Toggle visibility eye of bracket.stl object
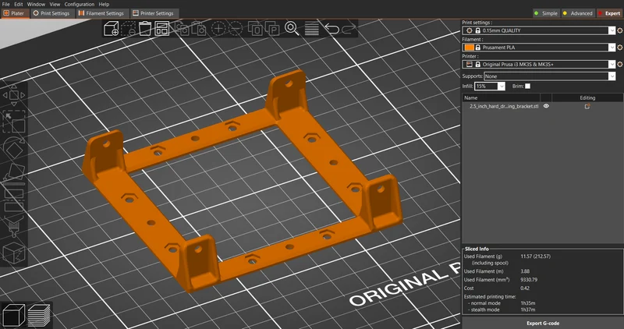 coord(546,106)
